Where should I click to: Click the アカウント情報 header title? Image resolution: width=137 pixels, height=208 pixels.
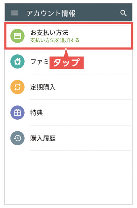[x=51, y=13]
